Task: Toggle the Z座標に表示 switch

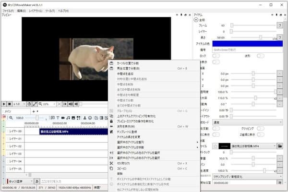Action: (x=261, y=135)
